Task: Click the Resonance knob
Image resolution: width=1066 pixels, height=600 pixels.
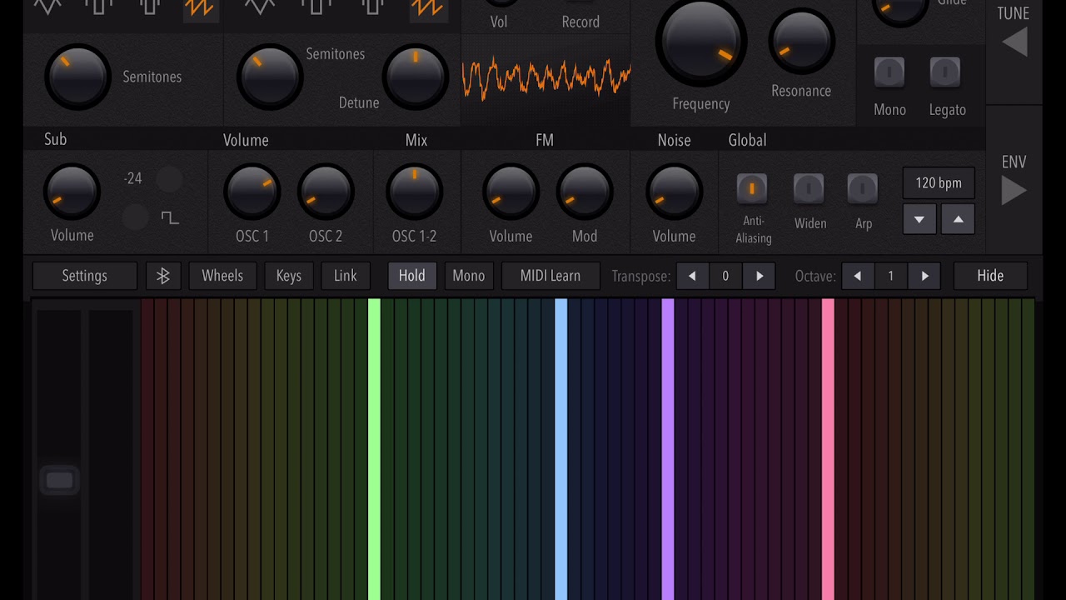Action: pyautogui.click(x=802, y=42)
